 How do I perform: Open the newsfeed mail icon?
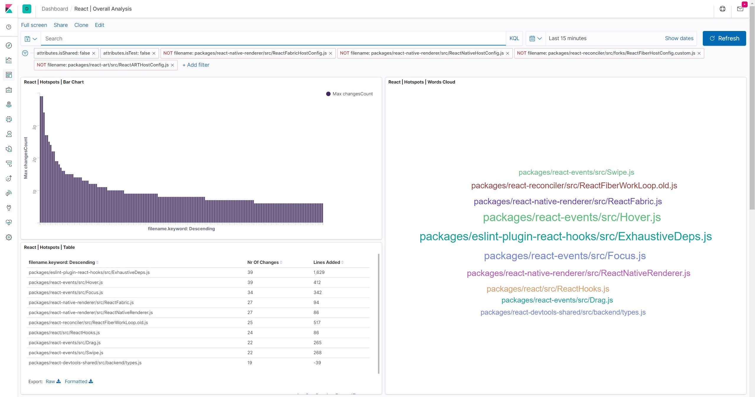(740, 9)
